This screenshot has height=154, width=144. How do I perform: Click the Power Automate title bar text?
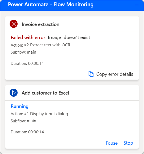(51, 5)
